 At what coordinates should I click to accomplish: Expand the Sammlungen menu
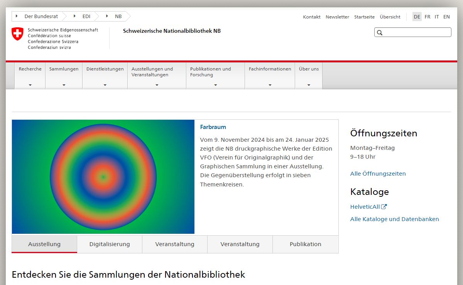pyautogui.click(x=64, y=76)
